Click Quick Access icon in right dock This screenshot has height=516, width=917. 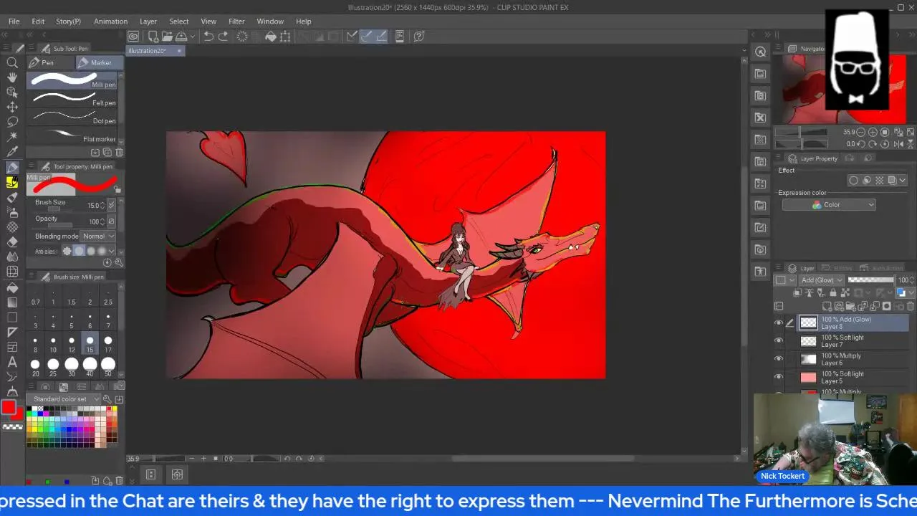(x=760, y=52)
